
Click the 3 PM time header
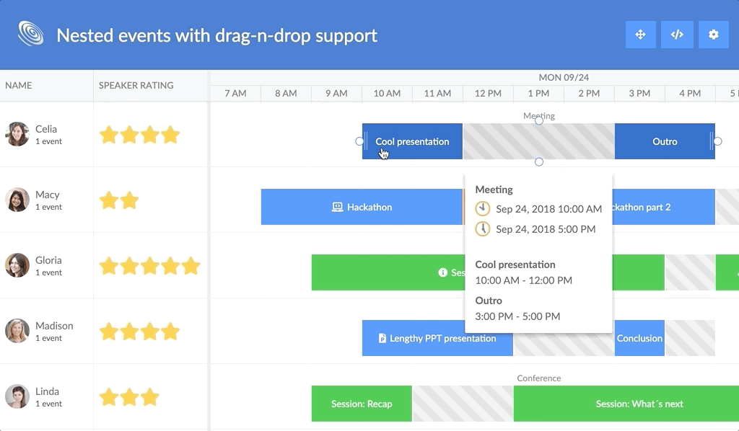639,93
